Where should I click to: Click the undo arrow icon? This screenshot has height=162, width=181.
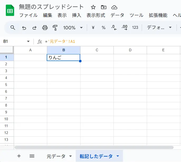24,27
